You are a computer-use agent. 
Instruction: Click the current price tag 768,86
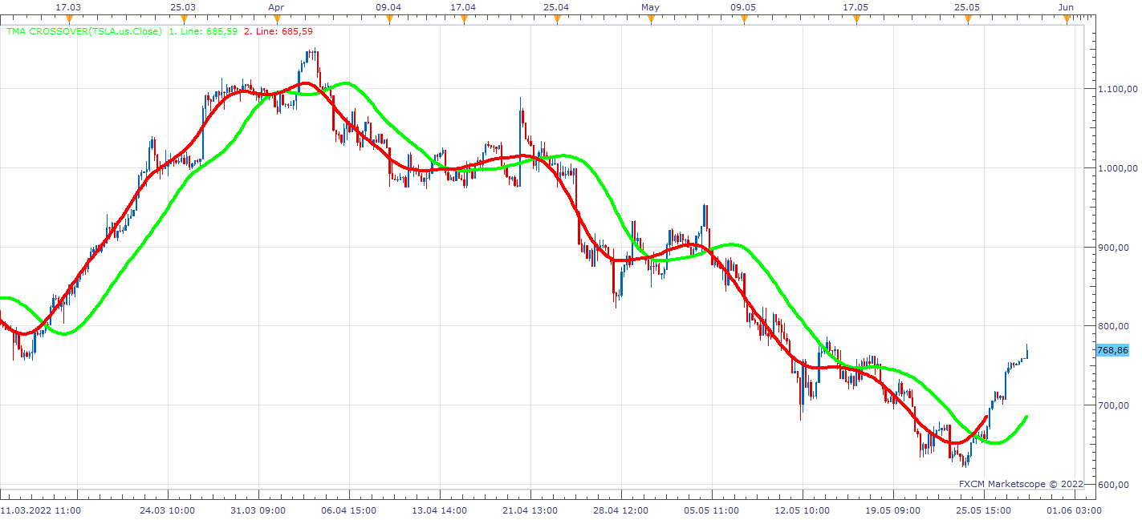tap(1112, 350)
